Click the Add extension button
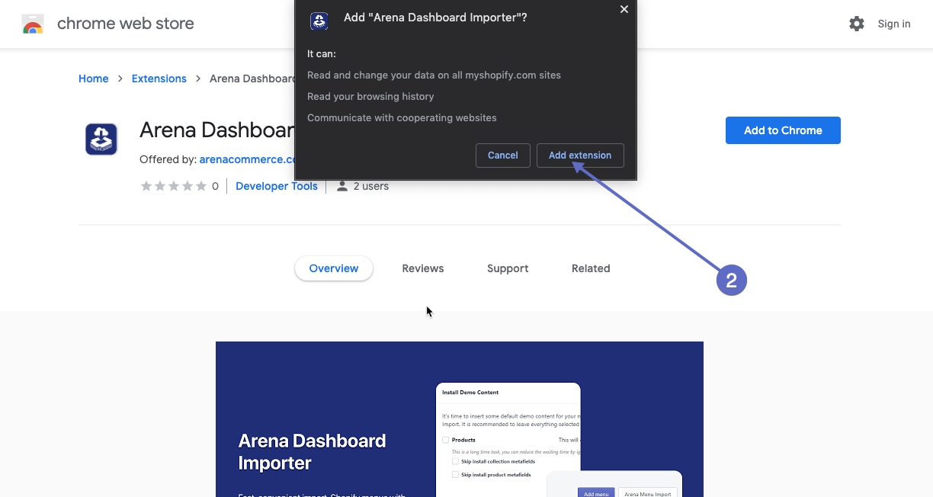 pos(580,156)
